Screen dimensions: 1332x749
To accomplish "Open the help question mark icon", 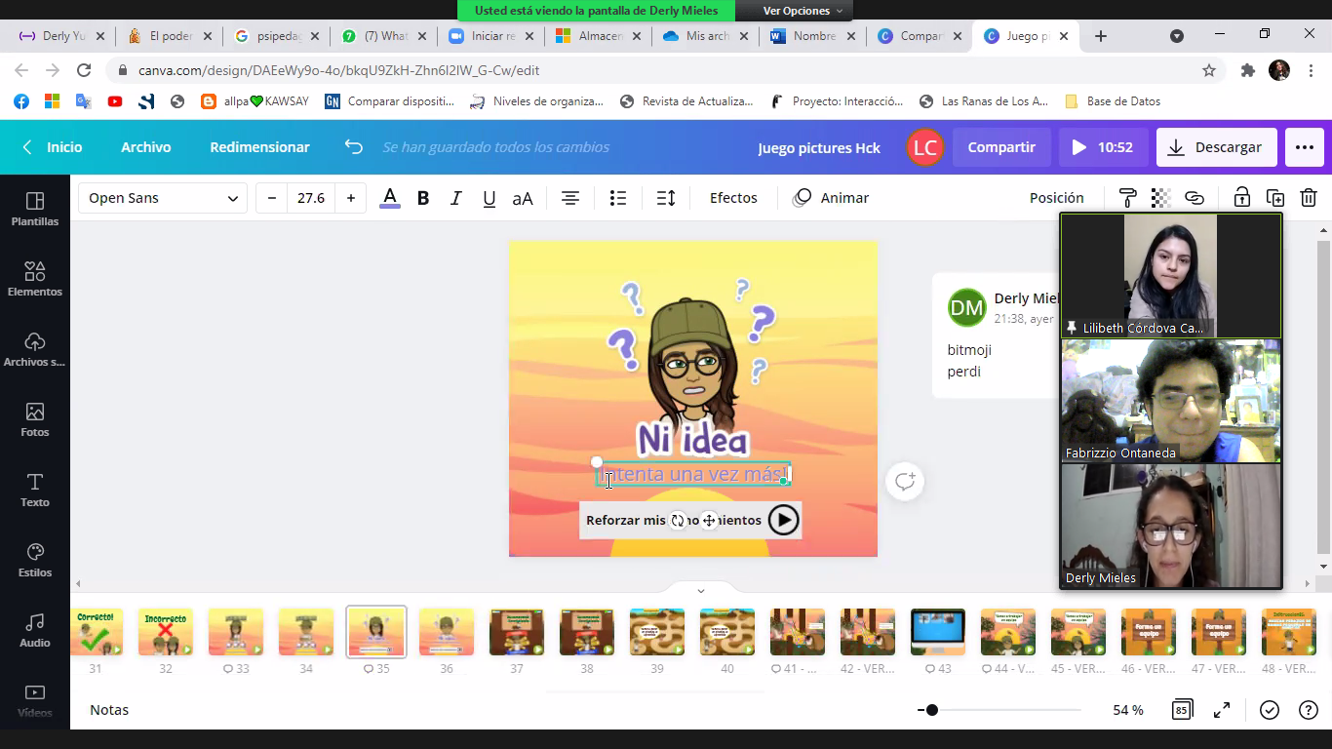I will 1309,710.
